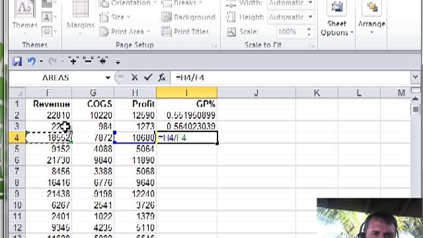
Task: Select column I header
Action: click(x=186, y=93)
